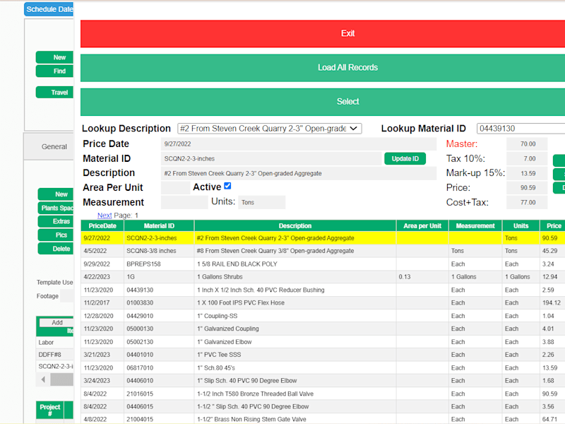Viewport: 565px width, 424px height.
Task: Open the Lookup Description dropdown
Action: click(x=270, y=129)
